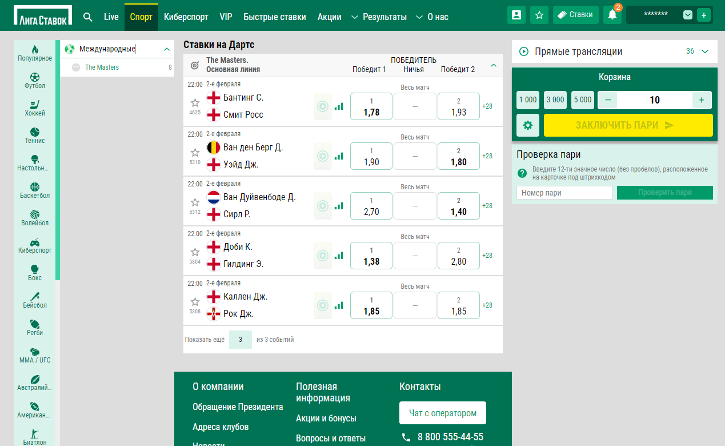The image size is (725, 446).
Task: Favorite the Доби vs Гилдинг match
Action: [195, 252]
